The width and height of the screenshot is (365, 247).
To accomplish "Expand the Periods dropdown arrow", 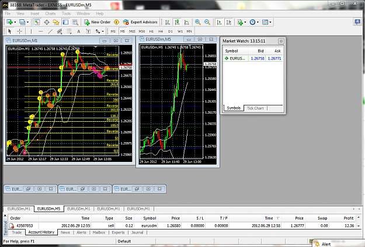I will tap(258, 22).
